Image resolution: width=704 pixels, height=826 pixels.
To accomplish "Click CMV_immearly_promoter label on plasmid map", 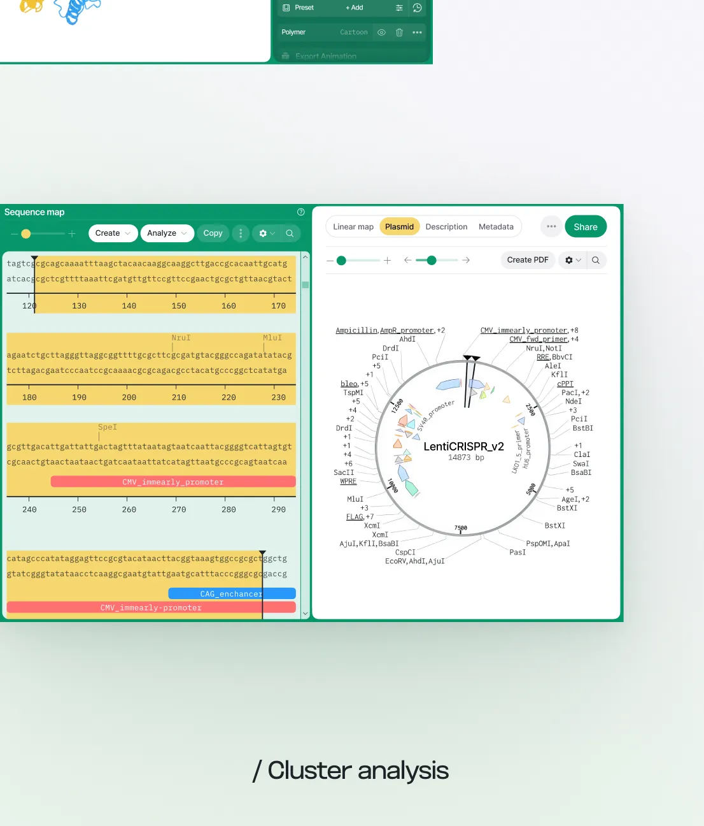I will point(523,330).
